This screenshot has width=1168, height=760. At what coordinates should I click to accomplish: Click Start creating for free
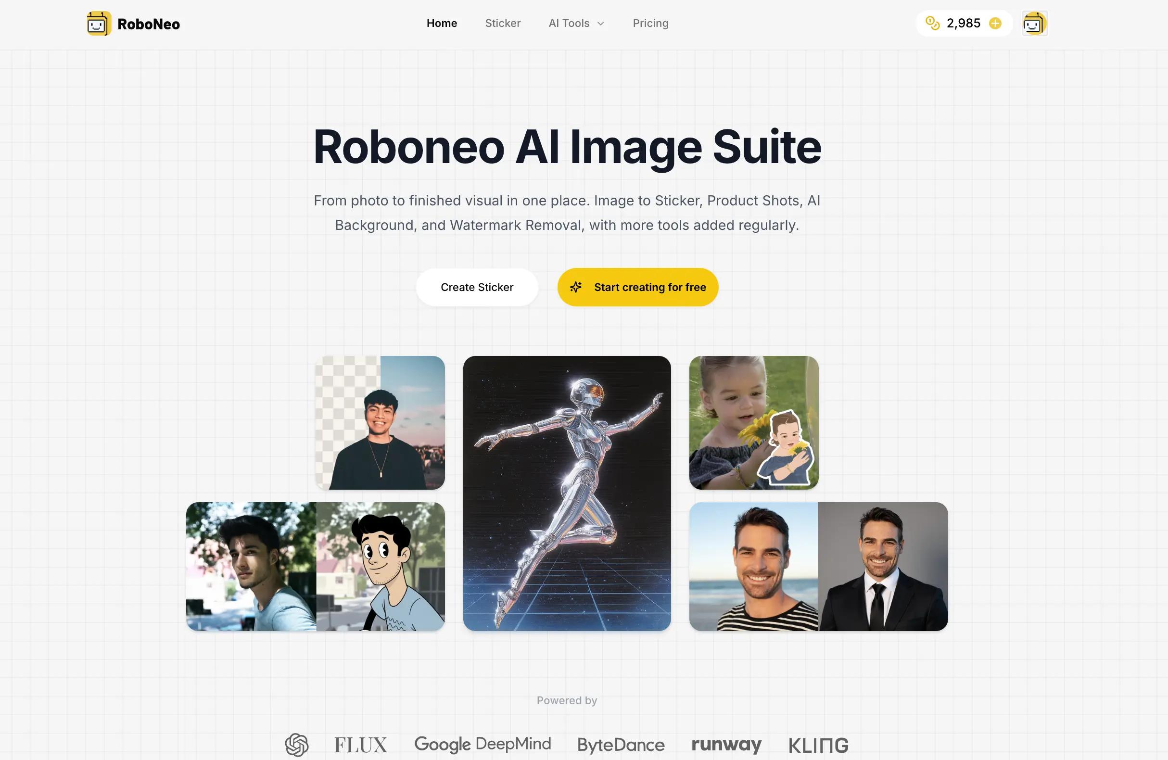pyautogui.click(x=637, y=287)
